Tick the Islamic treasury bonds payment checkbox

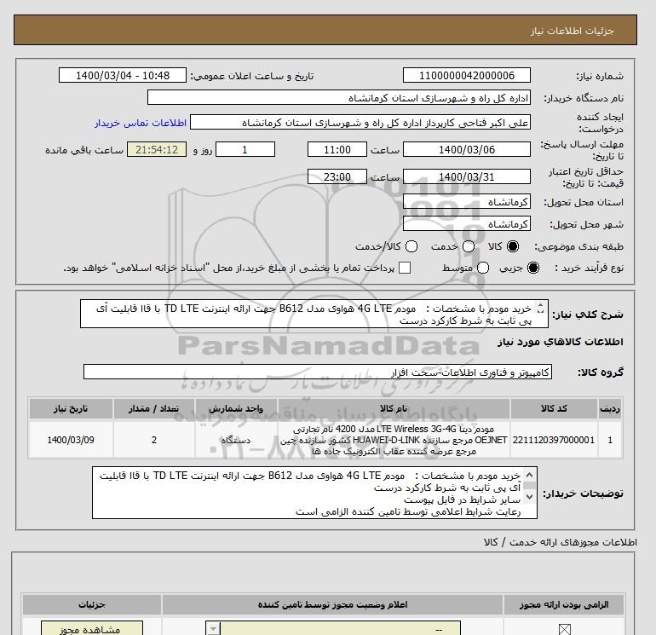click(405, 268)
